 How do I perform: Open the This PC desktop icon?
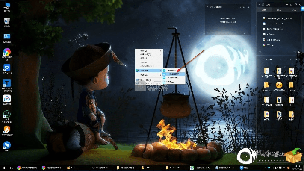[7, 6]
